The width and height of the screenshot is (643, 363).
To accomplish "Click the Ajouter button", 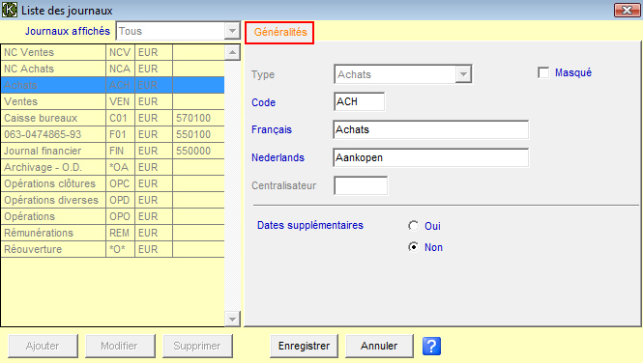I will click(x=43, y=346).
